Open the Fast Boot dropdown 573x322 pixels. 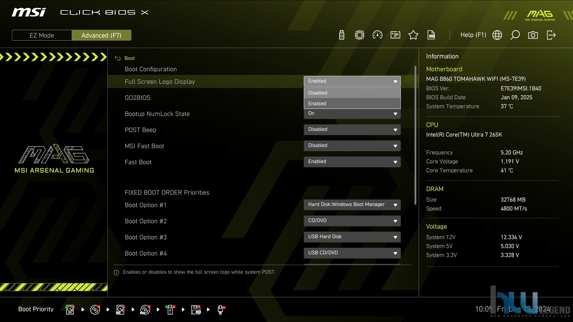point(352,162)
